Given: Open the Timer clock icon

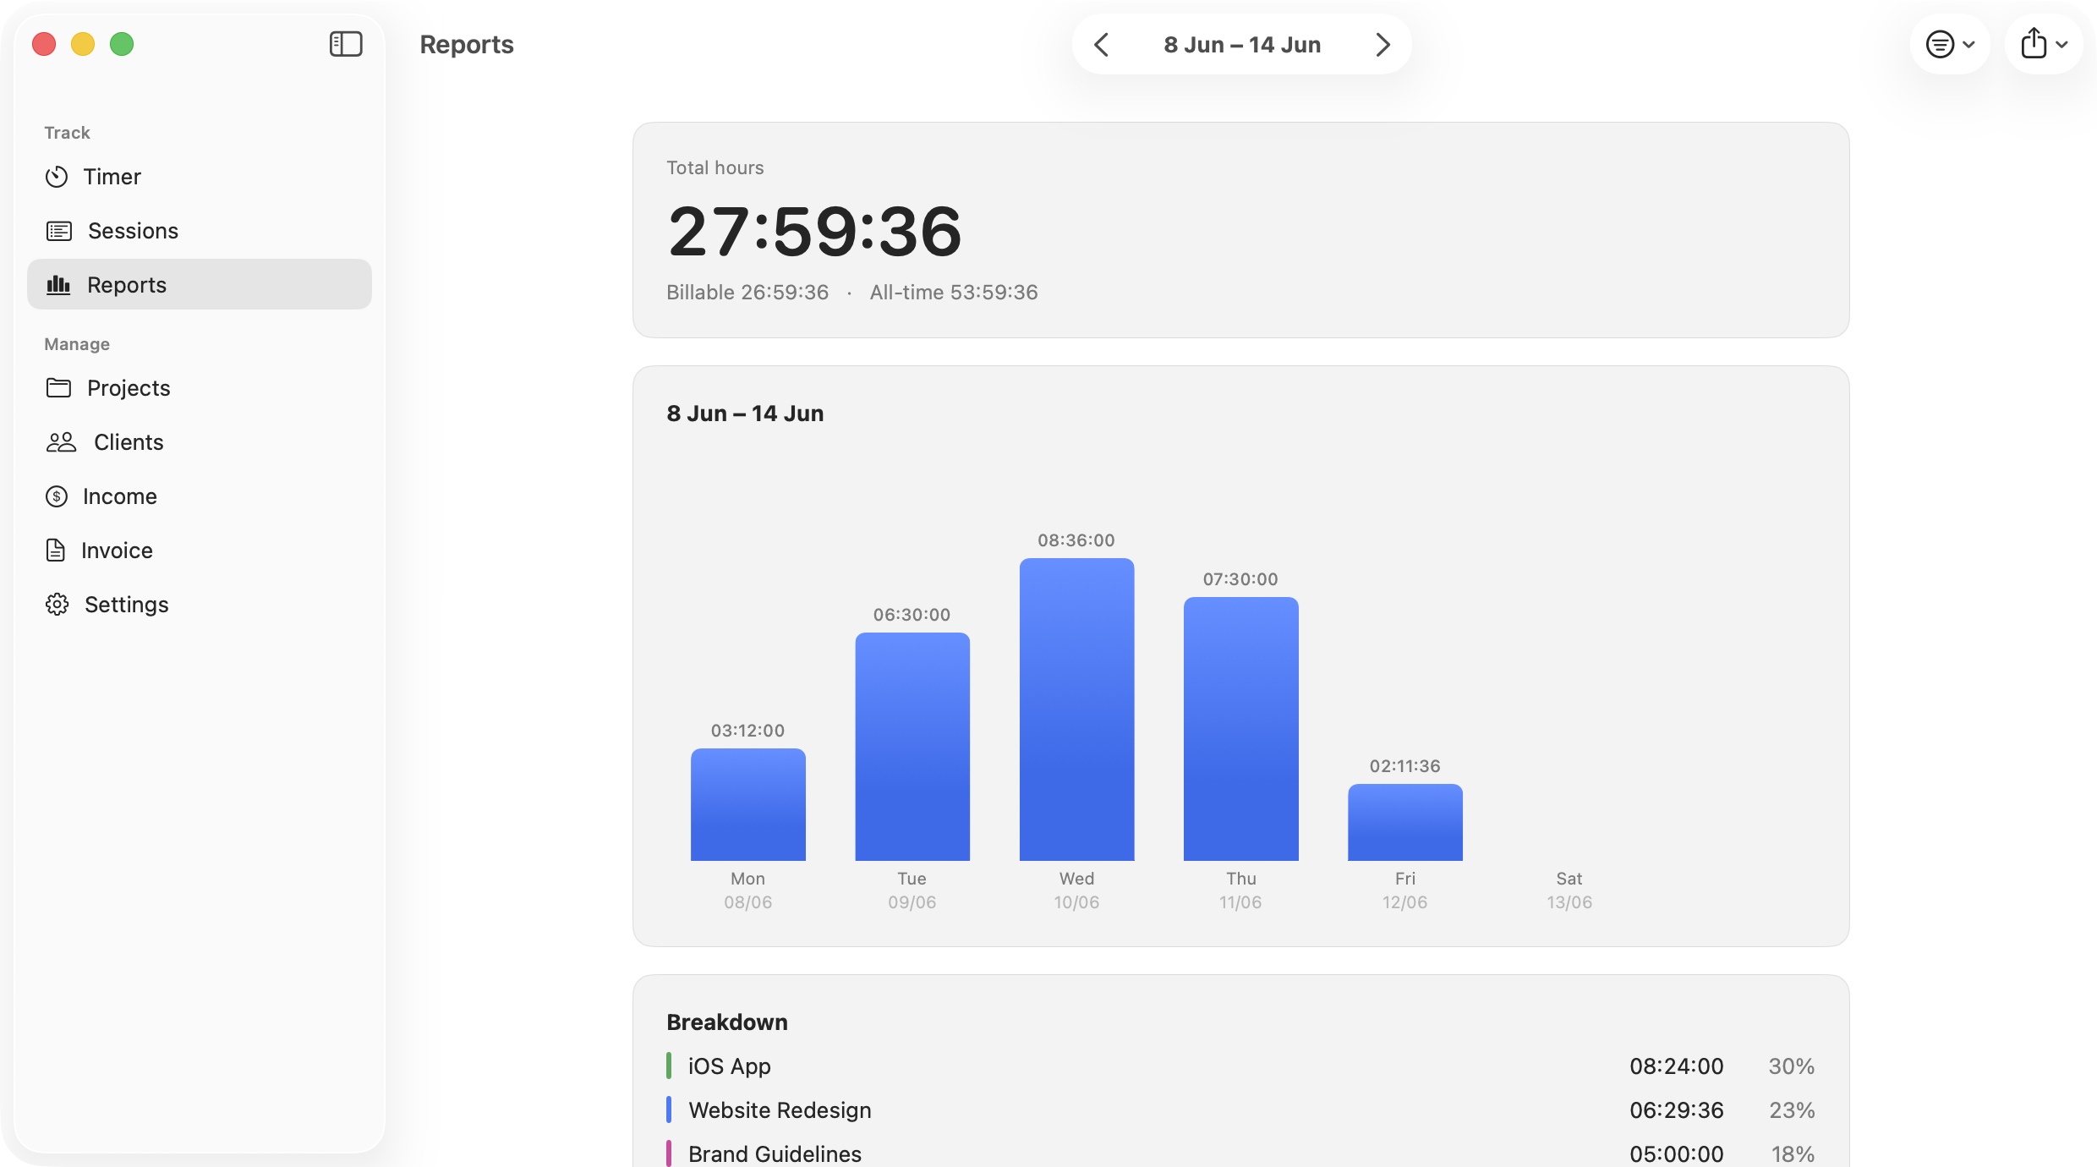Looking at the screenshot, I should pos(57,177).
